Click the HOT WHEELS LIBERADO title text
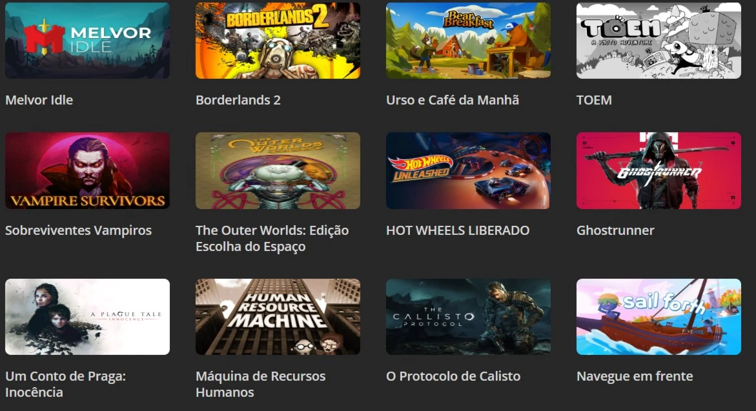 pyautogui.click(x=458, y=230)
